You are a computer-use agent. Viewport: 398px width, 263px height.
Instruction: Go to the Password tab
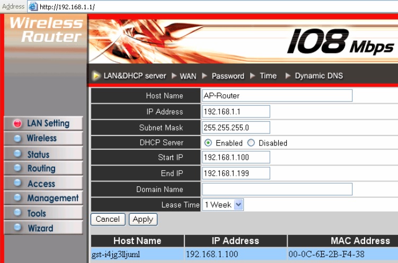(x=228, y=76)
